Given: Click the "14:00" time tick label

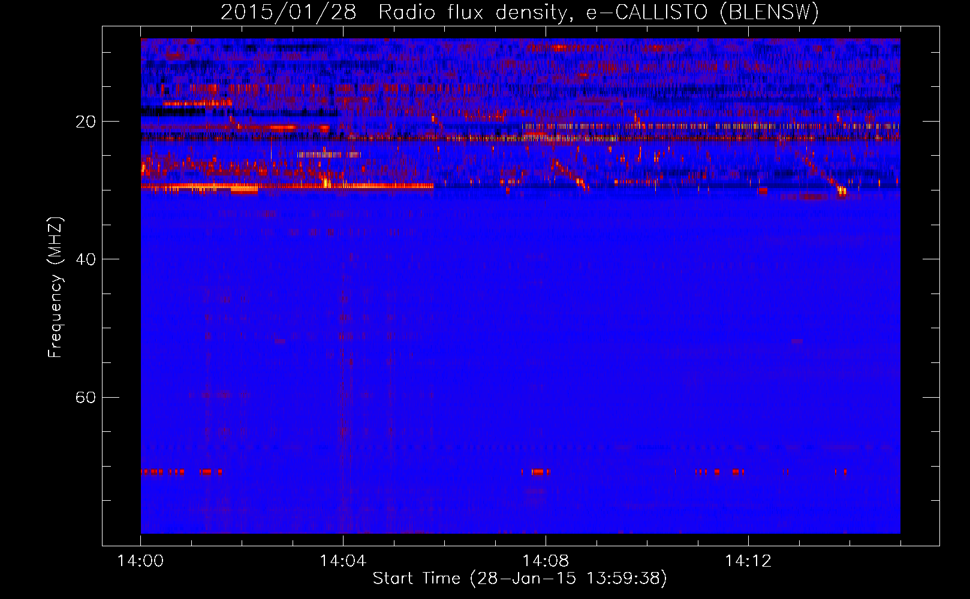Looking at the screenshot, I should (141, 561).
